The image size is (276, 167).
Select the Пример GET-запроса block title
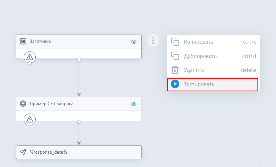[51, 104]
